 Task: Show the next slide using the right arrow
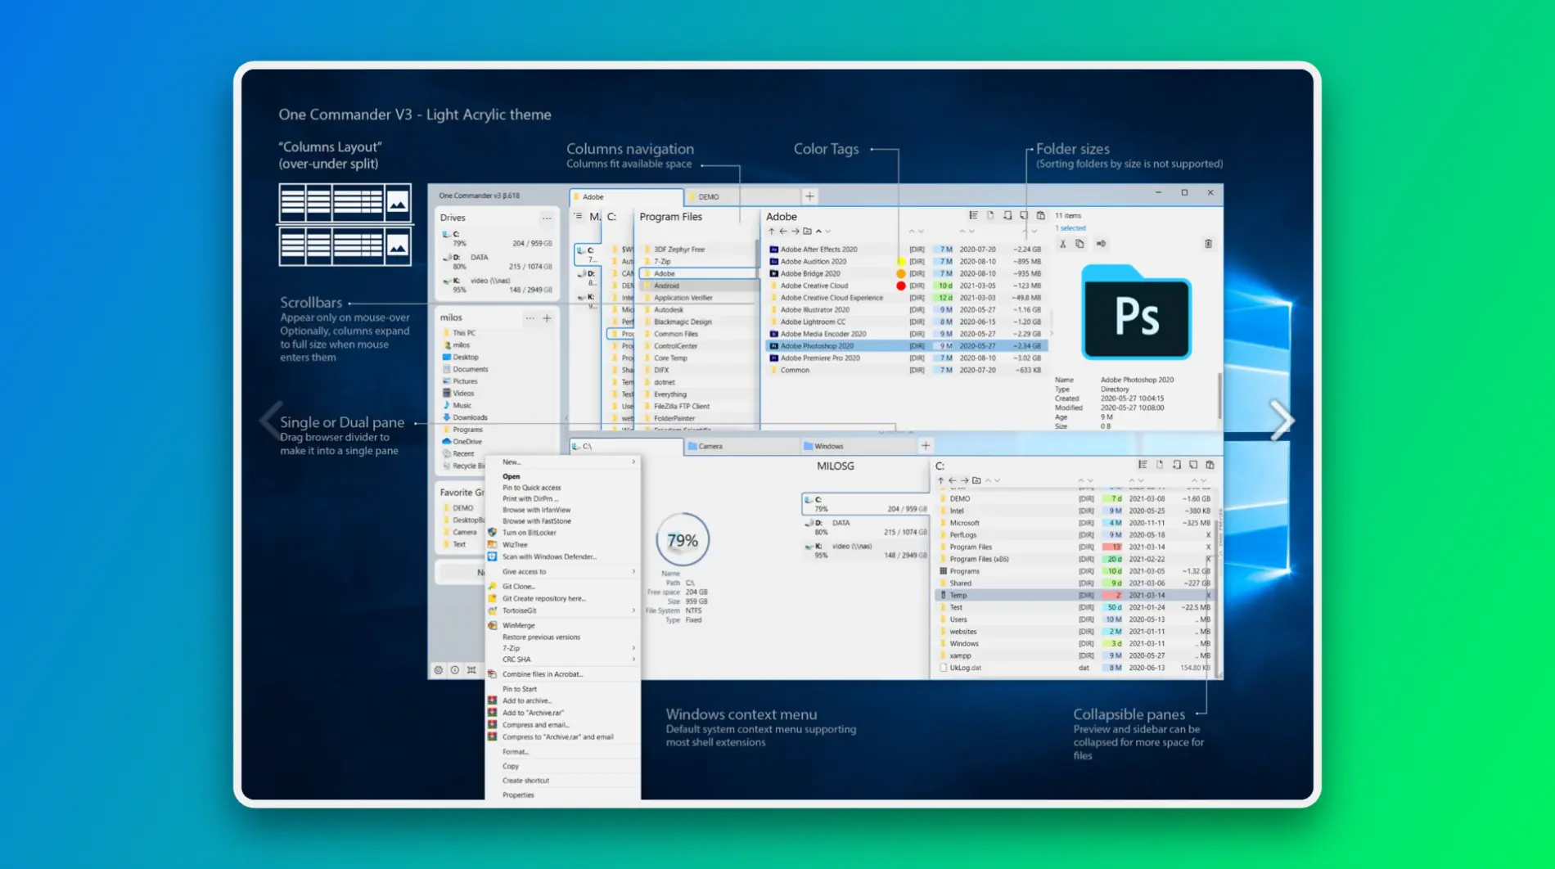click(1282, 420)
